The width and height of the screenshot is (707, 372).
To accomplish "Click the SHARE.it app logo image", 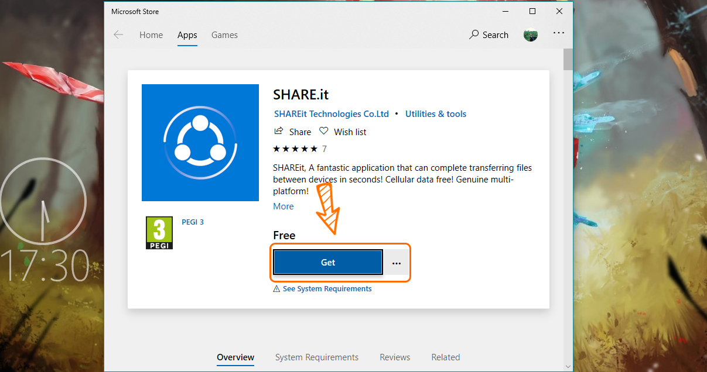I will pos(200,143).
